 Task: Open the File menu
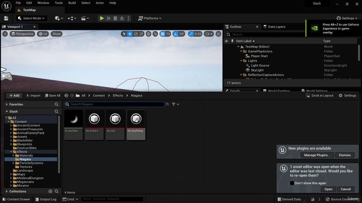pyautogui.click(x=18, y=3)
